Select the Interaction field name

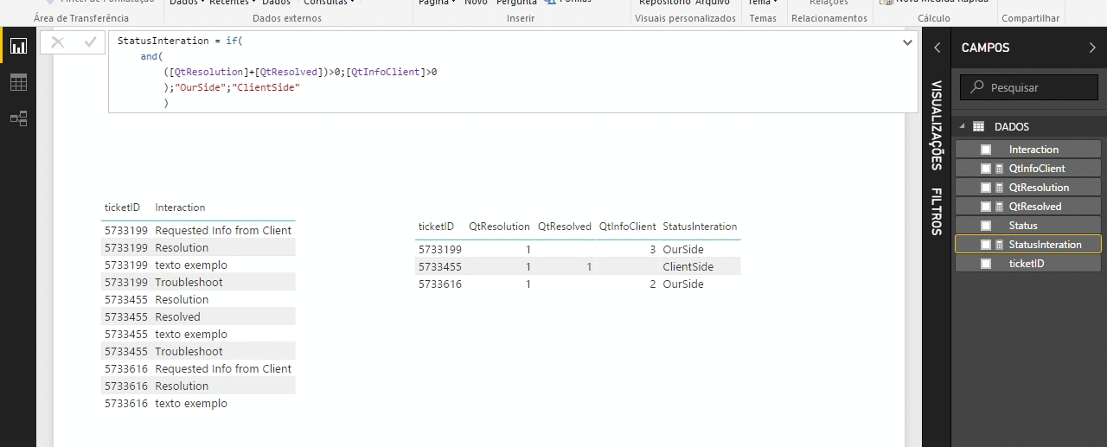(x=1033, y=150)
